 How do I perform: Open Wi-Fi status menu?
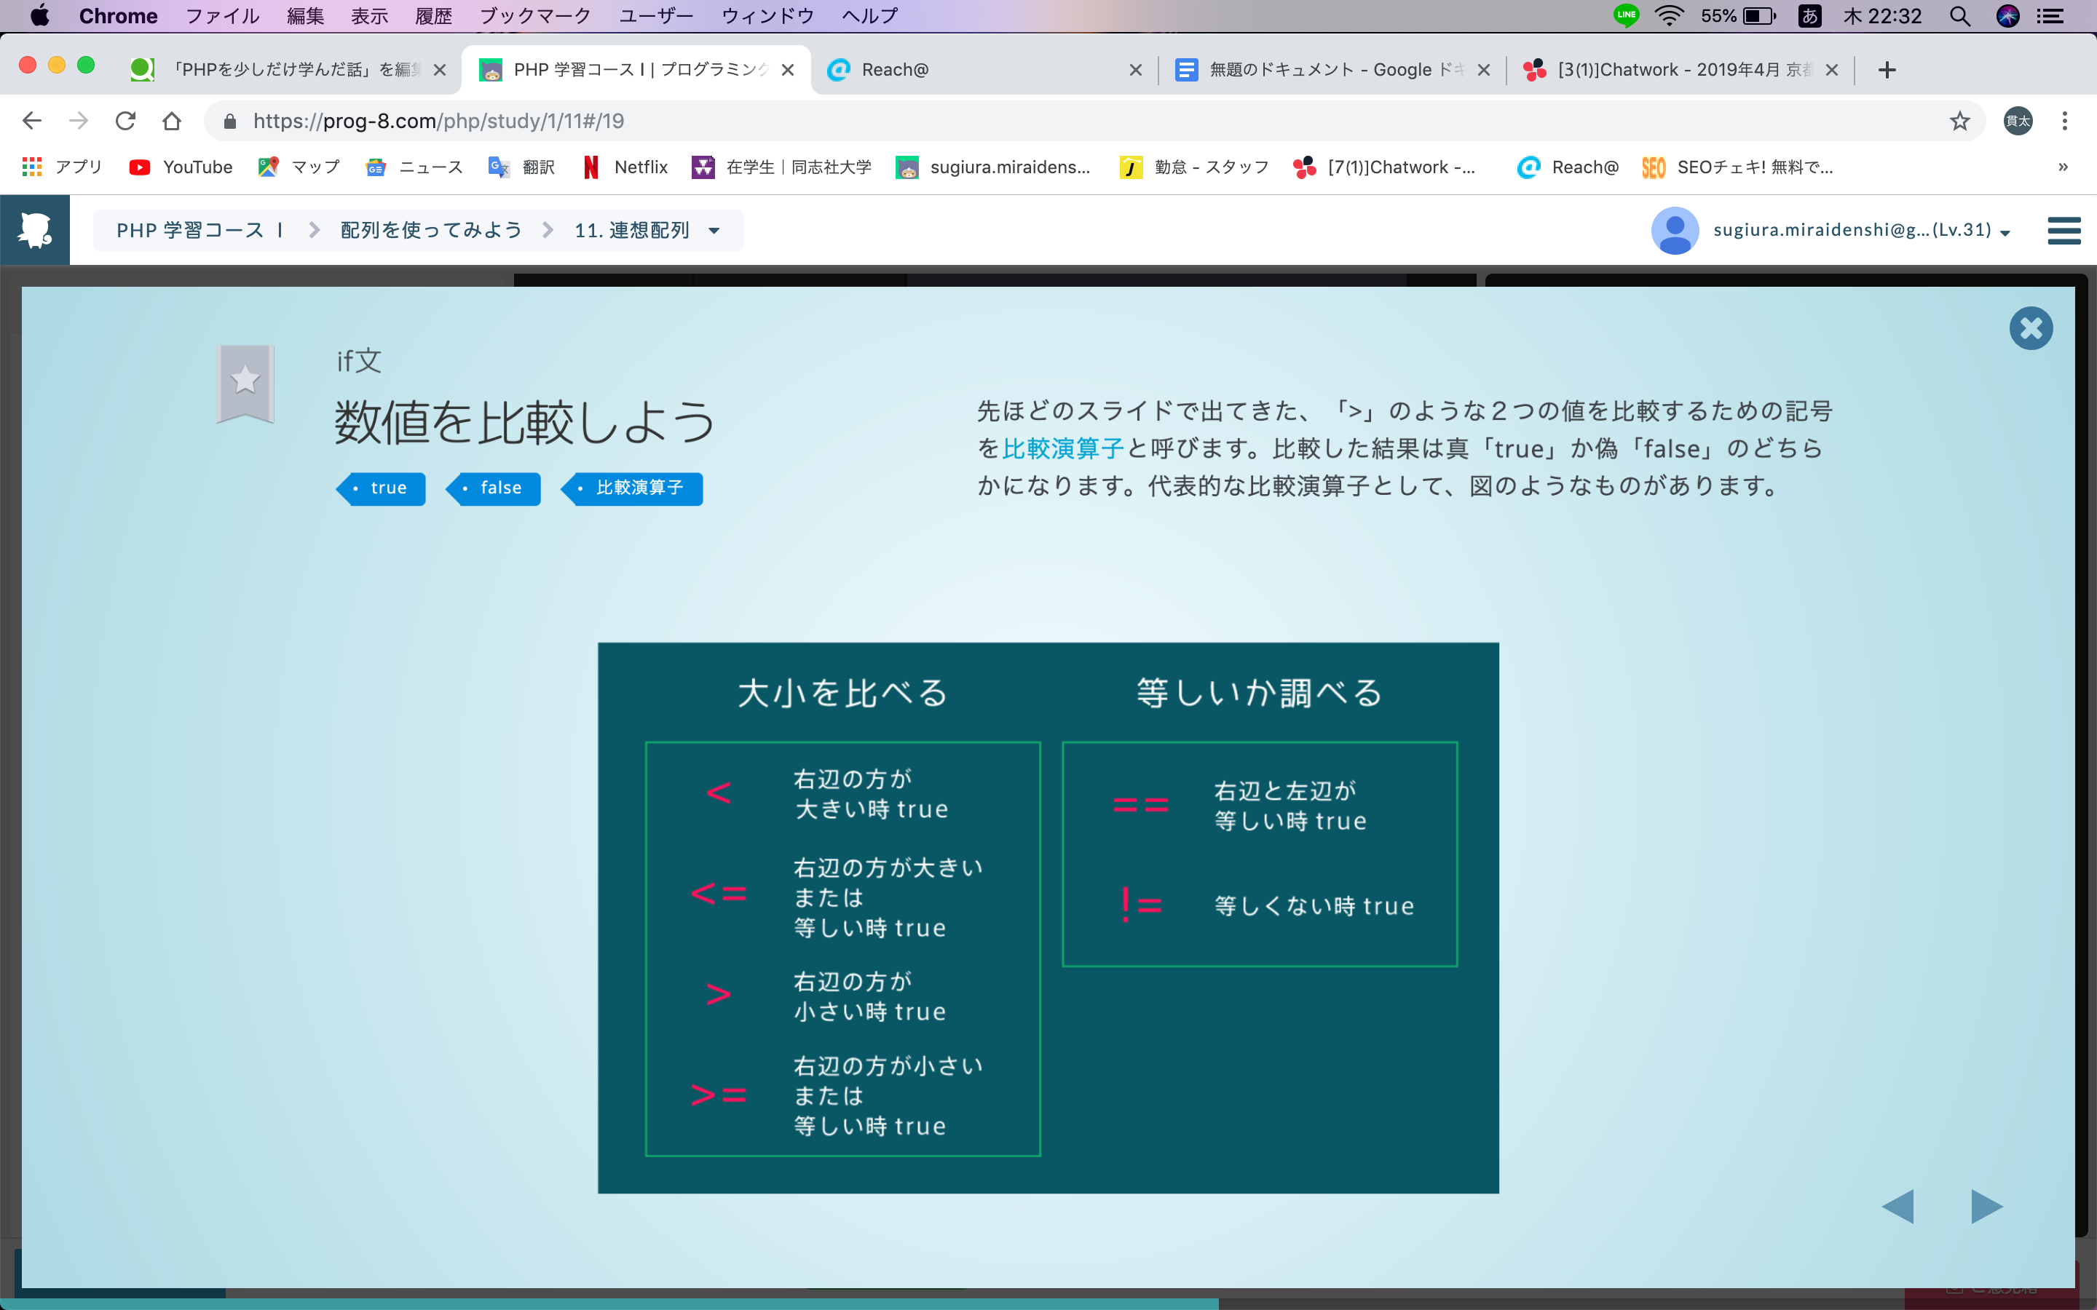point(1669,15)
